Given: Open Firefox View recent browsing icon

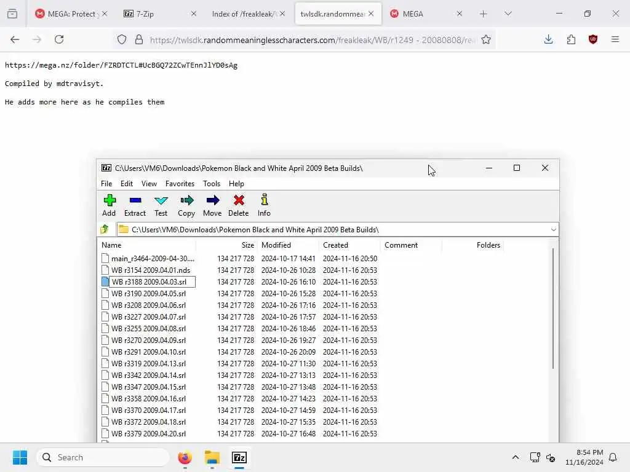Looking at the screenshot, I should 12,14.
